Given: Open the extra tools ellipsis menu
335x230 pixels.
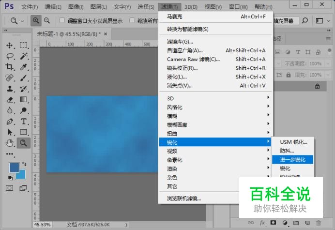Looking at the screenshot, I should (x=9, y=154).
